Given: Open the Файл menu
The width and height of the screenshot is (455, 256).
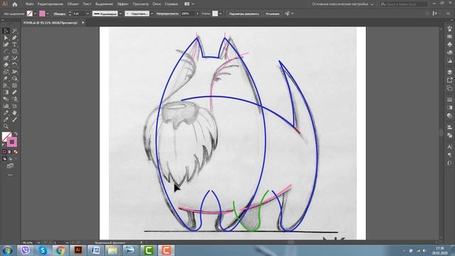Looking at the screenshot, I should pos(29,4).
